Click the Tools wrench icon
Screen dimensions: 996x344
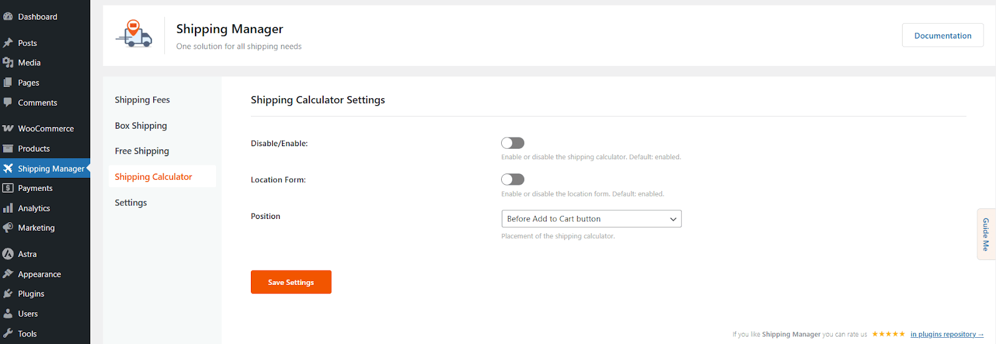point(8,333)
